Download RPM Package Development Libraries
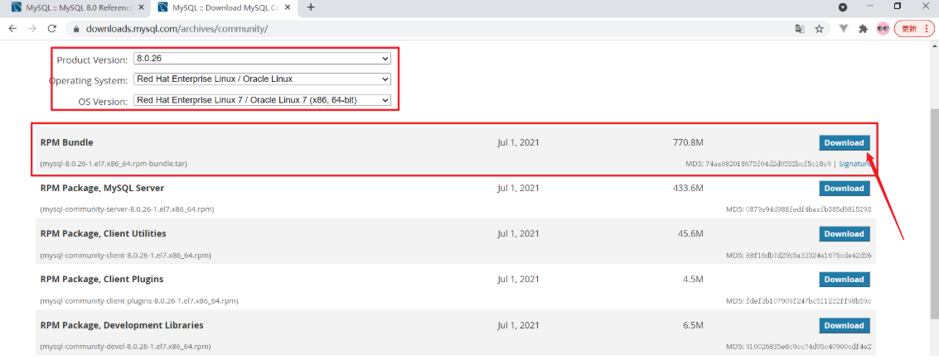Image resolution: width=939 pixels, height=364 pixels. [x=845, y=326]
